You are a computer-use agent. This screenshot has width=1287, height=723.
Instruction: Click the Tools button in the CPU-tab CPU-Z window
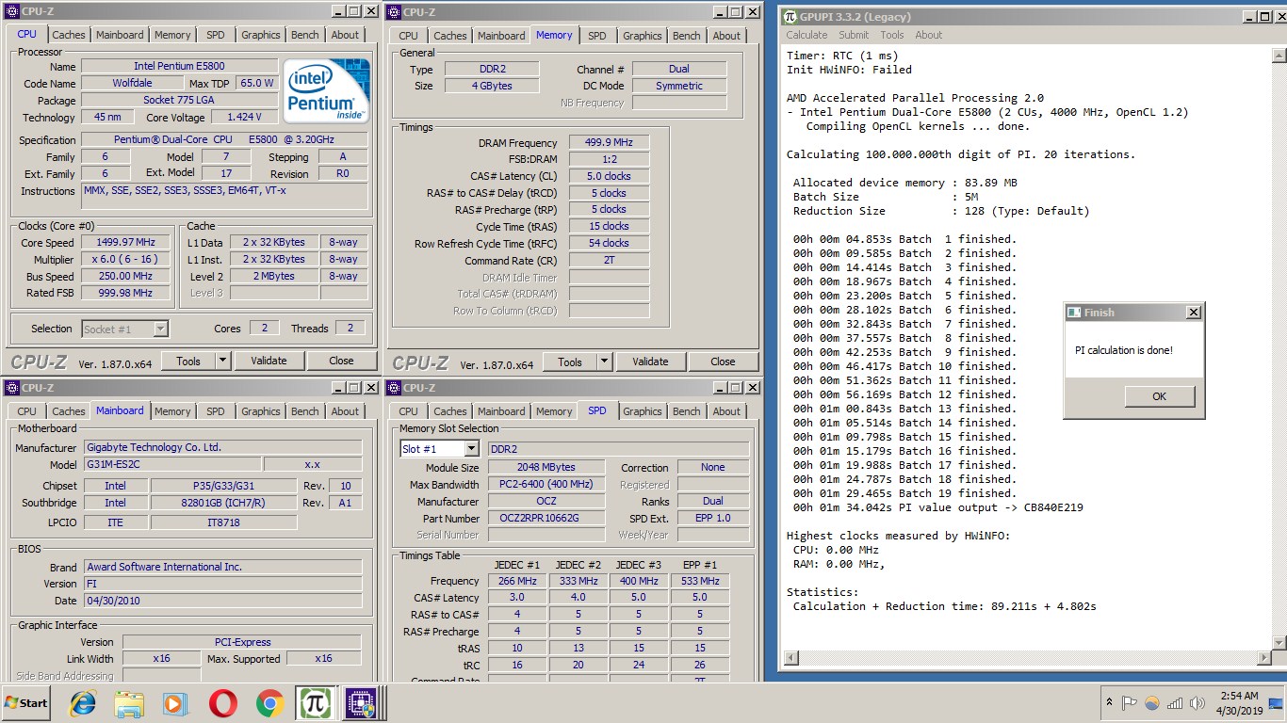188,361
